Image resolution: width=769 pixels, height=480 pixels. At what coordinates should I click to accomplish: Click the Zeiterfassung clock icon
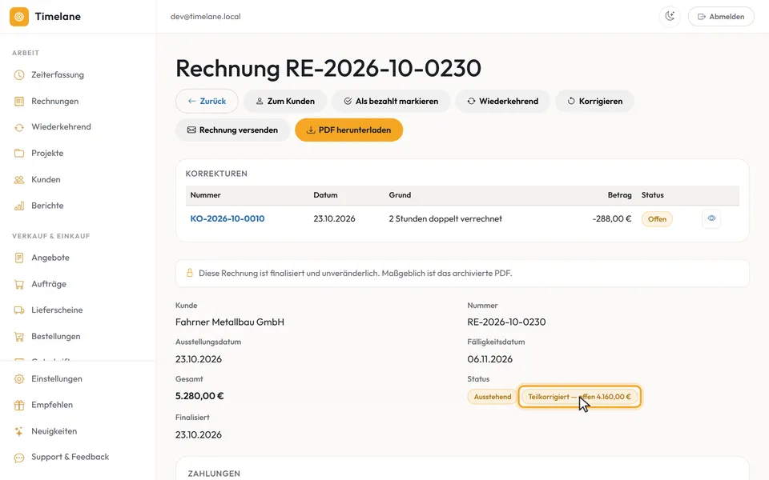point(19,75)
